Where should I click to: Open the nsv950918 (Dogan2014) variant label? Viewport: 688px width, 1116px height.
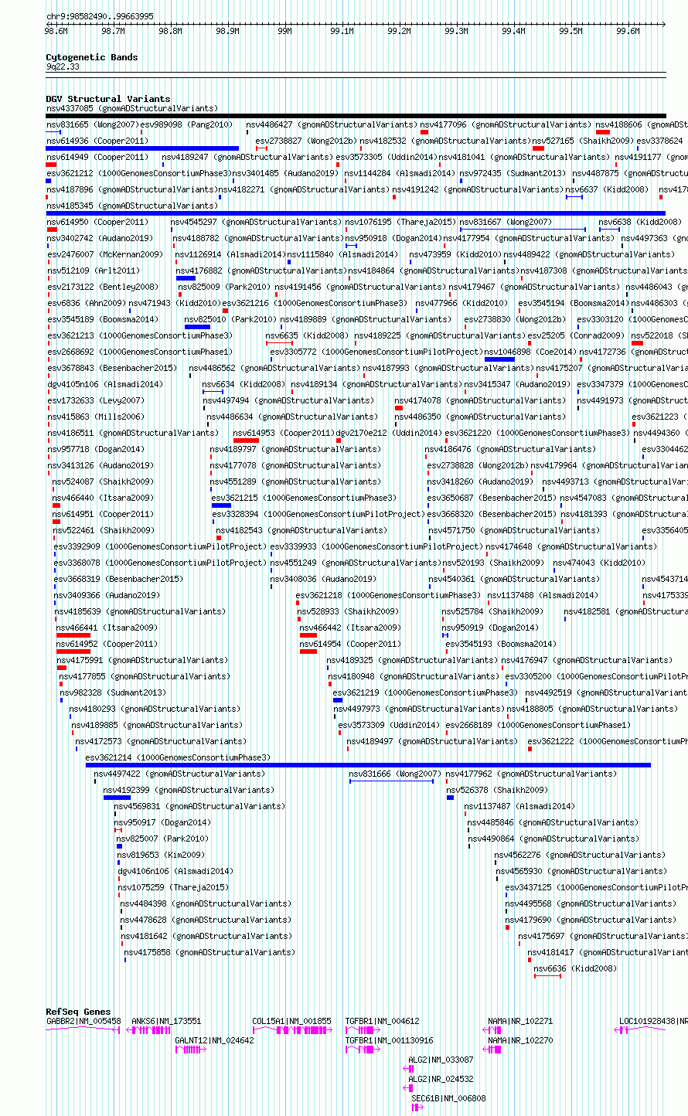393,238
